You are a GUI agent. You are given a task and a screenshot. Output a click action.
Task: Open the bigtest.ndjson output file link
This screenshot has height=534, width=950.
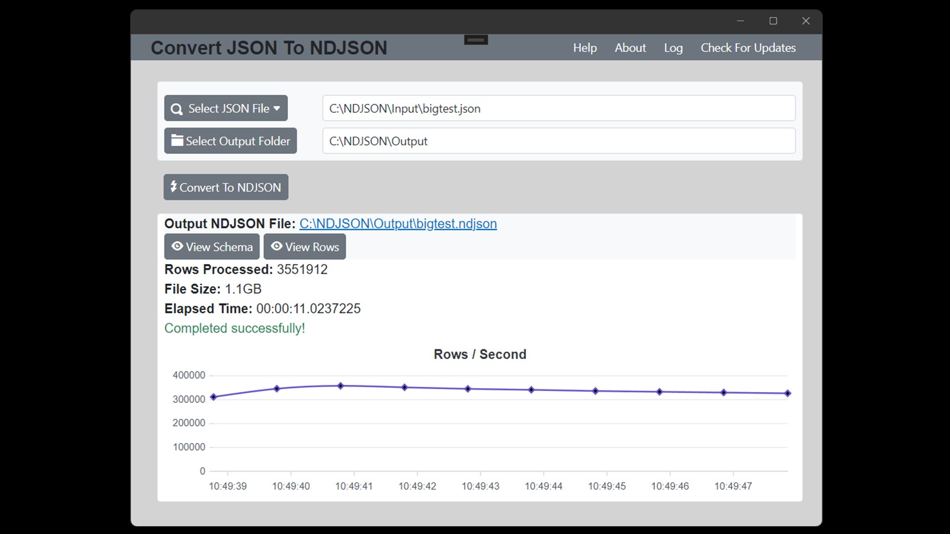[398, 224]
